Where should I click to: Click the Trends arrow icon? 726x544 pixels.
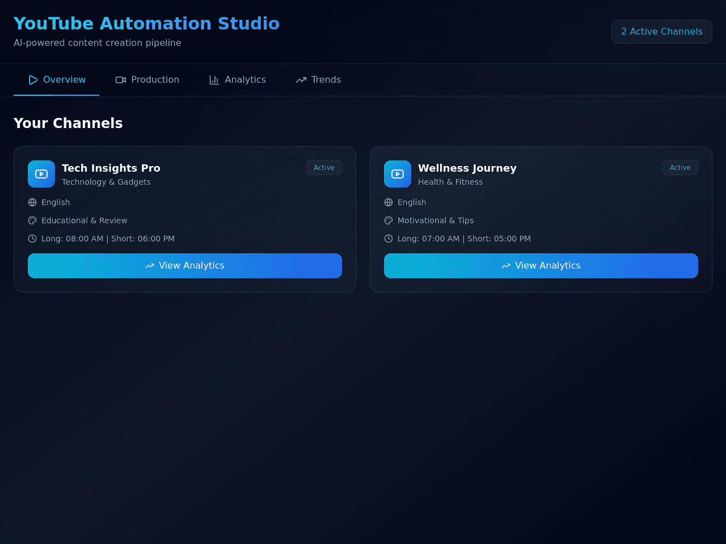point(301,80)
